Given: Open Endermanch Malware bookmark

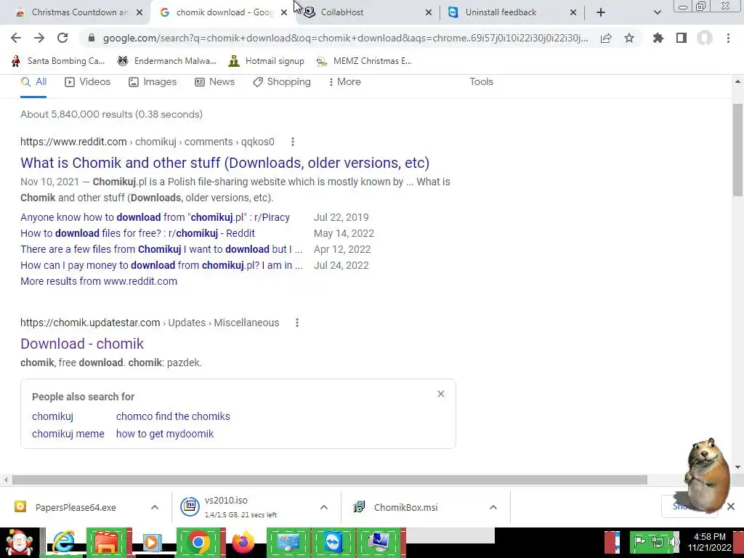Looking at the screenshot, I should 166,61.
